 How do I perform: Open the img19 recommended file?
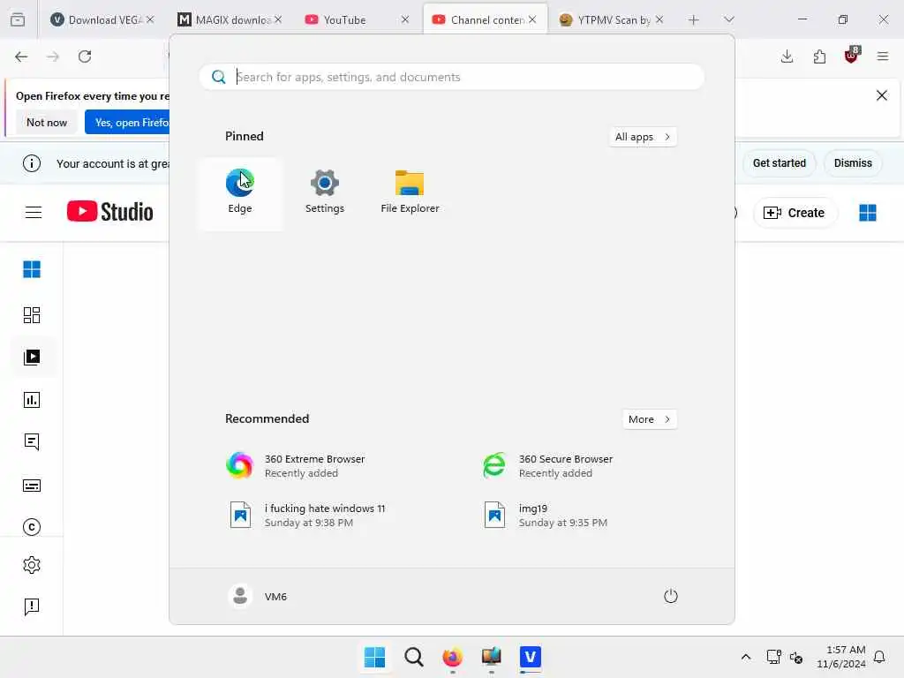578,516
